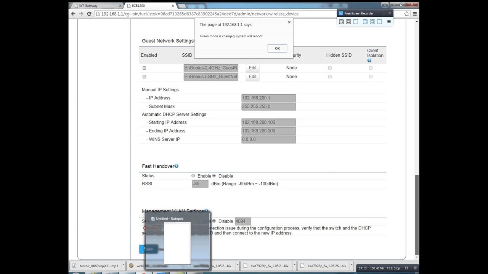Open the Free Screen Recorder hamburger menu
Screen dimensions: 488x274
tap(389, 22)
